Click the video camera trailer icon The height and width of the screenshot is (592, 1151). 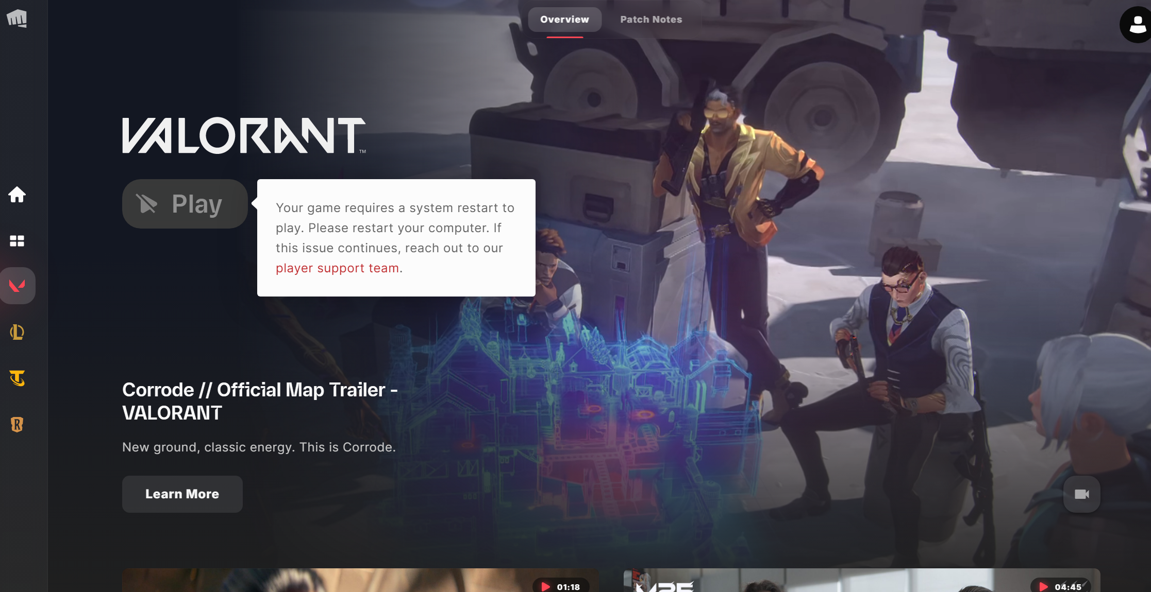[x=1082, y=494]
